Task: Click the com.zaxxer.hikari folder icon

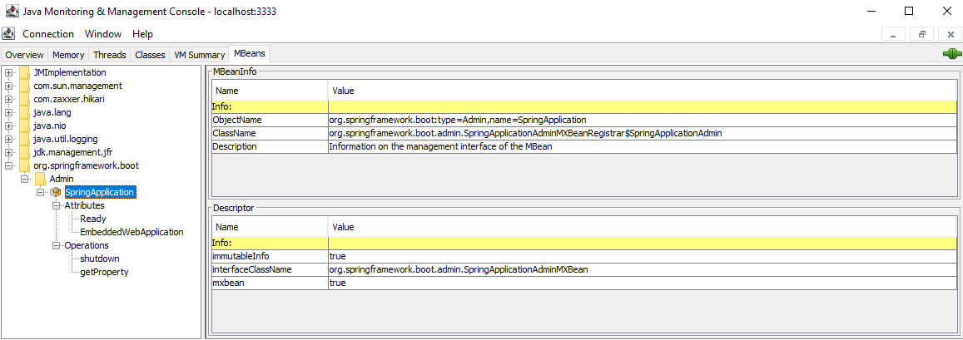Action: pyautogui.click(x=25, y=99)
